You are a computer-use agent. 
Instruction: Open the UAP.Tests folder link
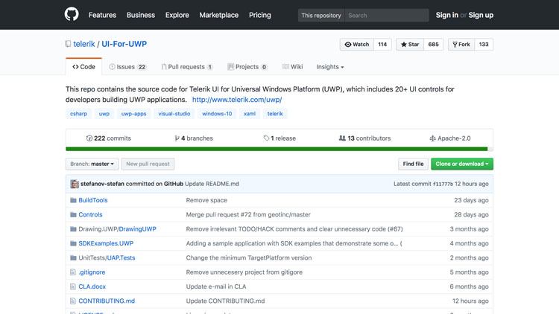tap(121, 257)
